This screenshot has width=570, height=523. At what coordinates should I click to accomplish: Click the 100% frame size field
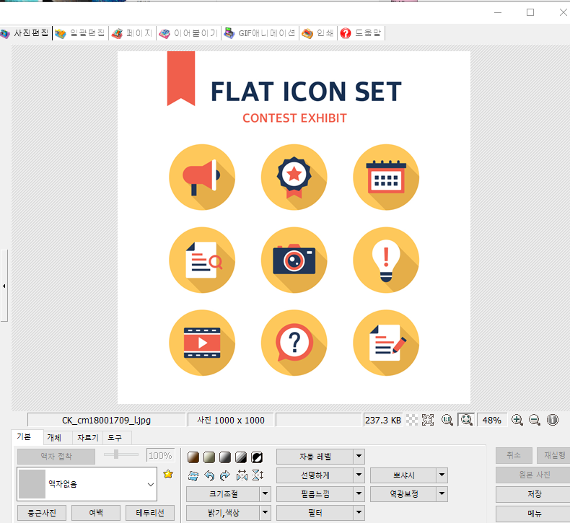coord(160,455)
